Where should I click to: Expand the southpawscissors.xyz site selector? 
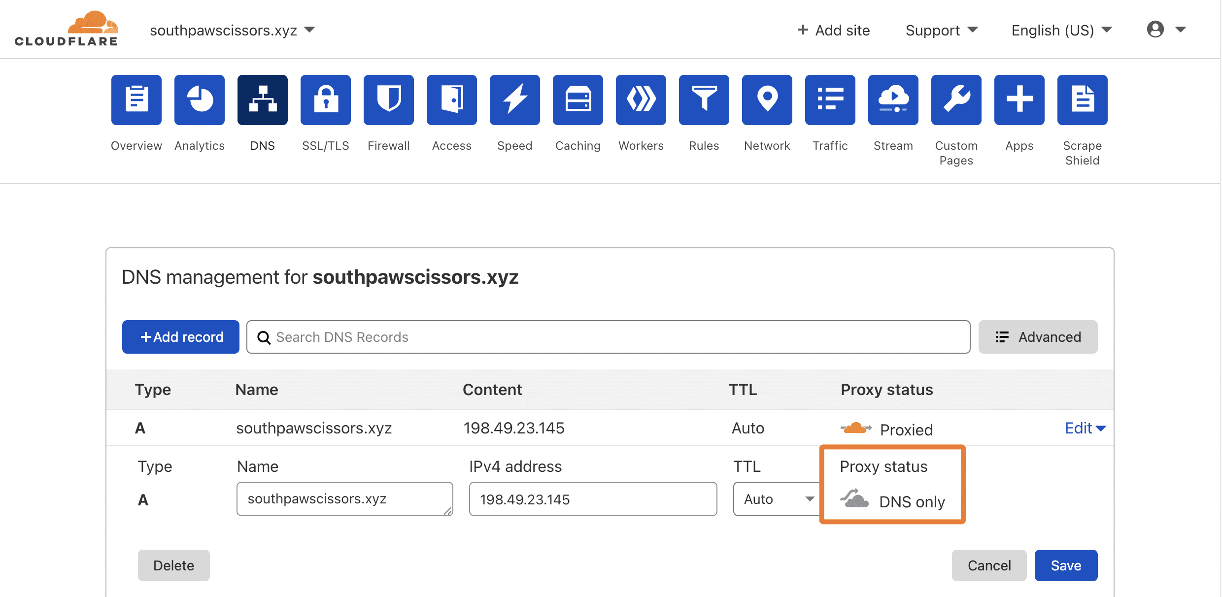point(232,31)
